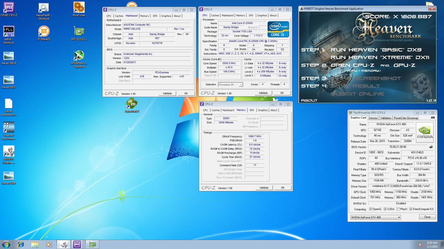The image size is (444, 249).
Task: Toggle CUDA checkbox in GPU-Z
Action: (385, 209)
